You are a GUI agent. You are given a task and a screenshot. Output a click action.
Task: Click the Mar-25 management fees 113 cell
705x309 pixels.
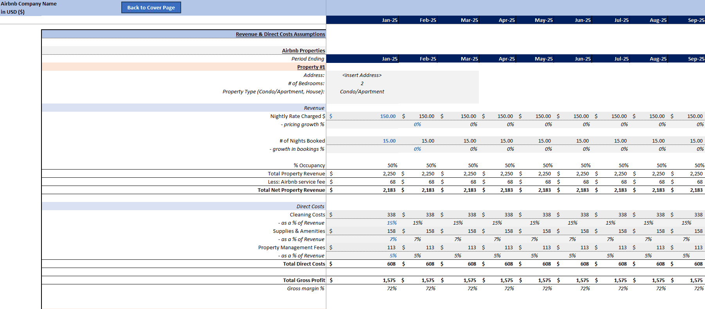click(x=472, y=247)
